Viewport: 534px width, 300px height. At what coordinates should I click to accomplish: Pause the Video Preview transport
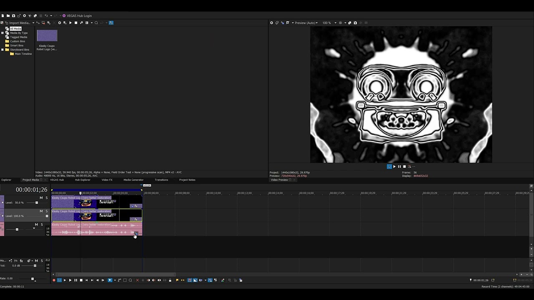click(399, 167)
